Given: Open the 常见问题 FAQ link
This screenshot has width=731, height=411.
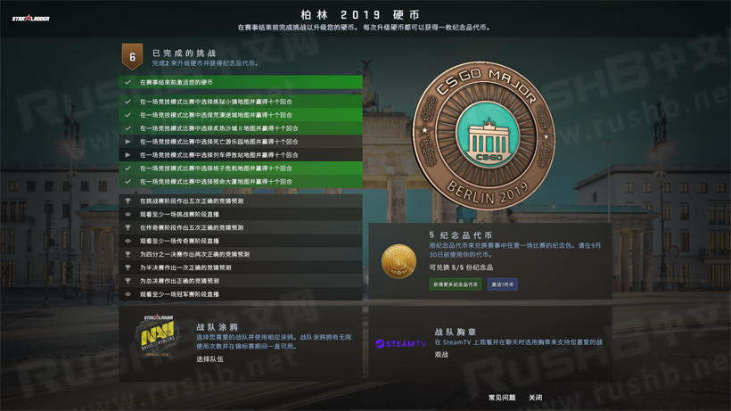Looking at the screenshot, I should [x=501, y=398].
